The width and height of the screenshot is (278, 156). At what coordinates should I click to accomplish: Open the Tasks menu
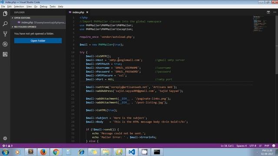[53, 6]
